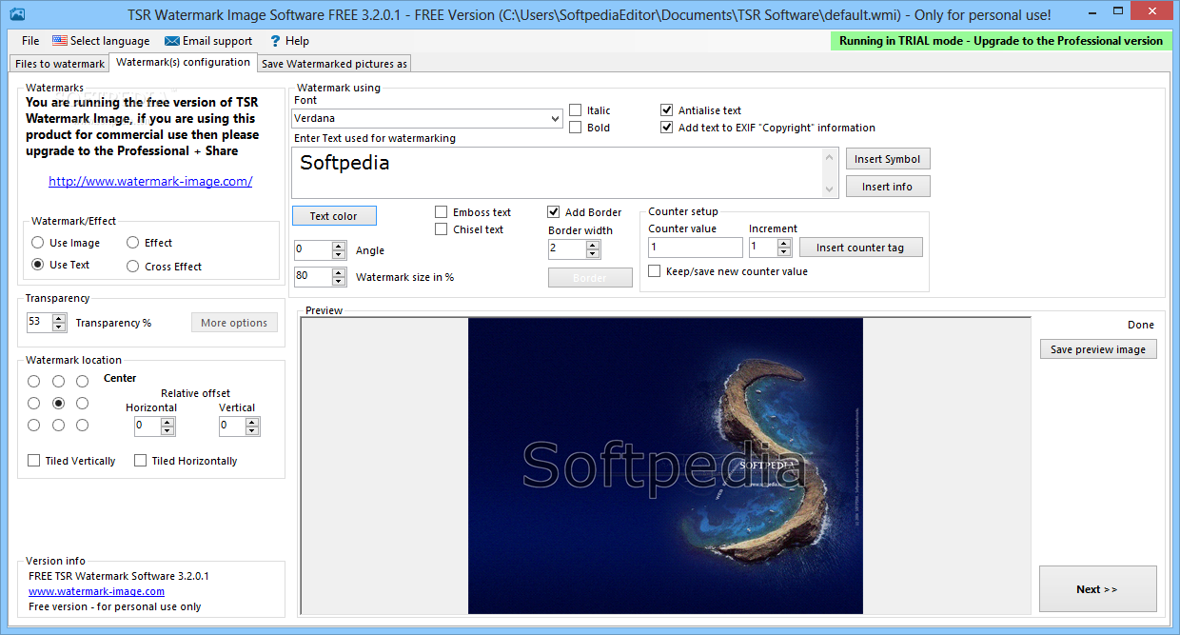The width and height of the screenshot is (1180, 635).
Task: Click the watermark text box containing Softpedia
Action: coord(558,172)
